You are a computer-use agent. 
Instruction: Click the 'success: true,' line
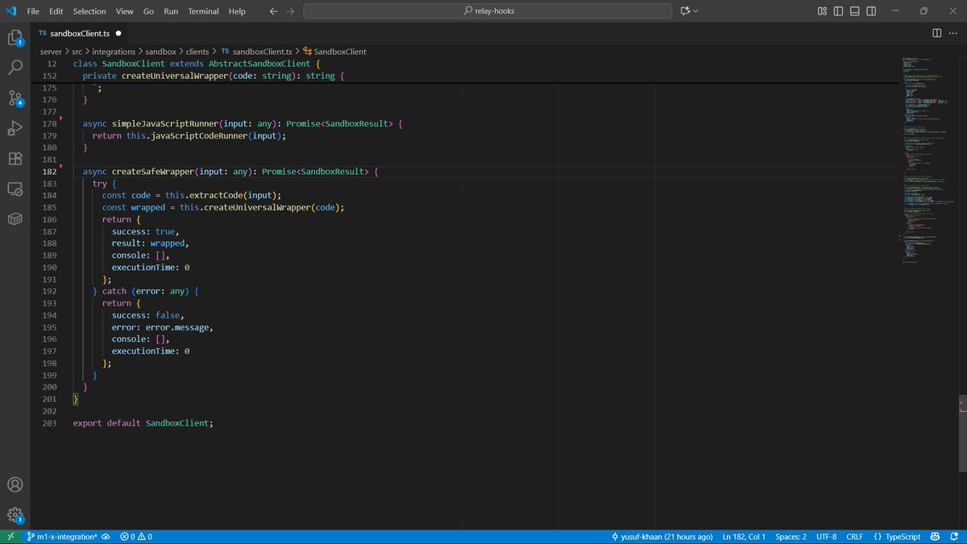pyautogui.click(x=146, y=231)
